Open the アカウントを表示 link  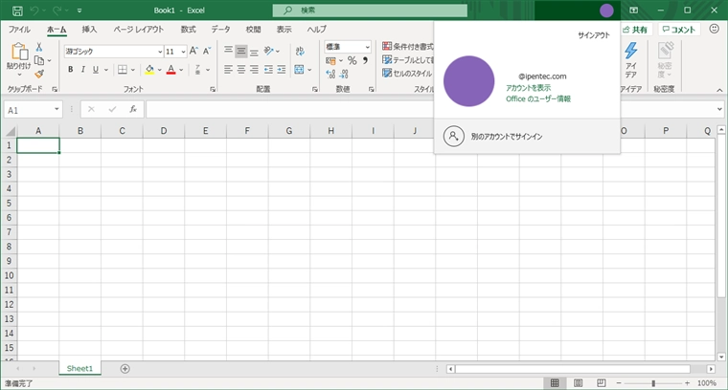tap(529, 88)
